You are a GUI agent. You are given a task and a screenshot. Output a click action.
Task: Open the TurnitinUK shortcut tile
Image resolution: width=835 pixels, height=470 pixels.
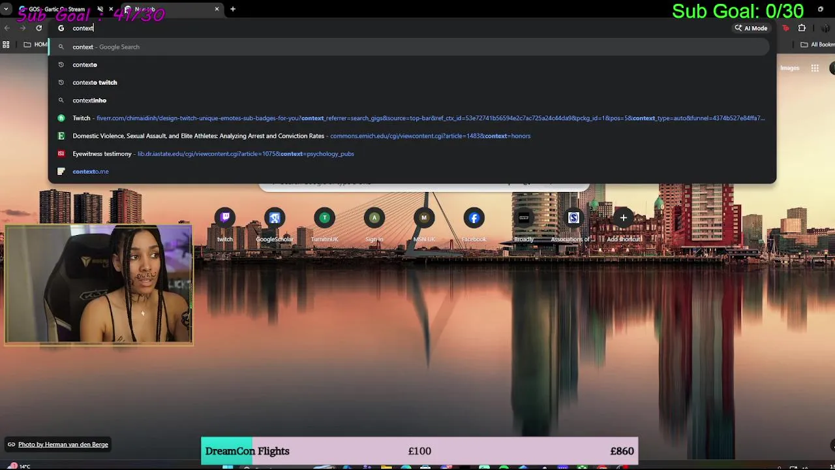[324, 225]
